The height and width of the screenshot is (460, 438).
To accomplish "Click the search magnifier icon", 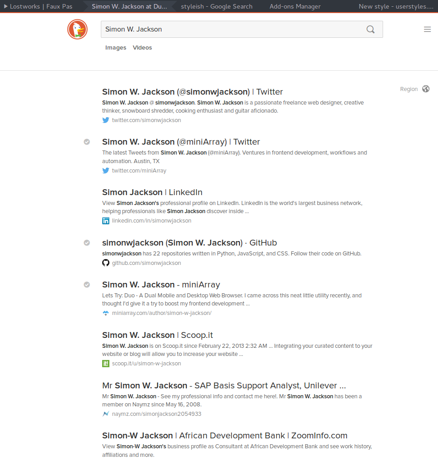I will tap(370, 29).
